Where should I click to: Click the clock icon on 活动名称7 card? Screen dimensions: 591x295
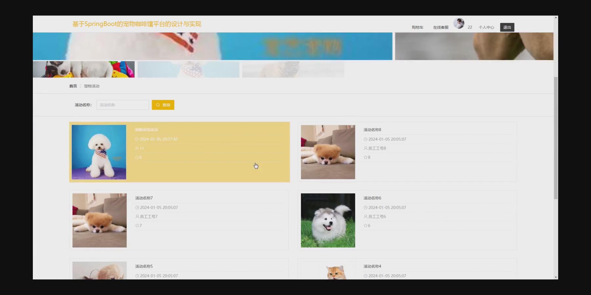(137, 207)
